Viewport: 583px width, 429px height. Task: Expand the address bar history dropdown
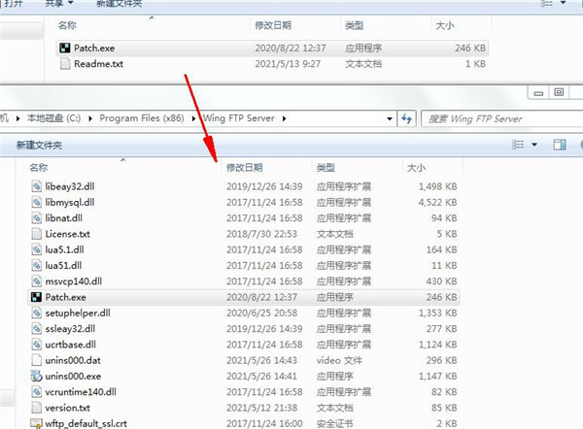390,118
